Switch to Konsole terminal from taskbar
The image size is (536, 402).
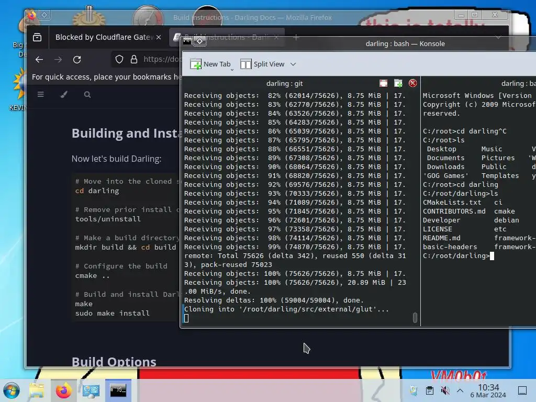[x=118, y=390]
